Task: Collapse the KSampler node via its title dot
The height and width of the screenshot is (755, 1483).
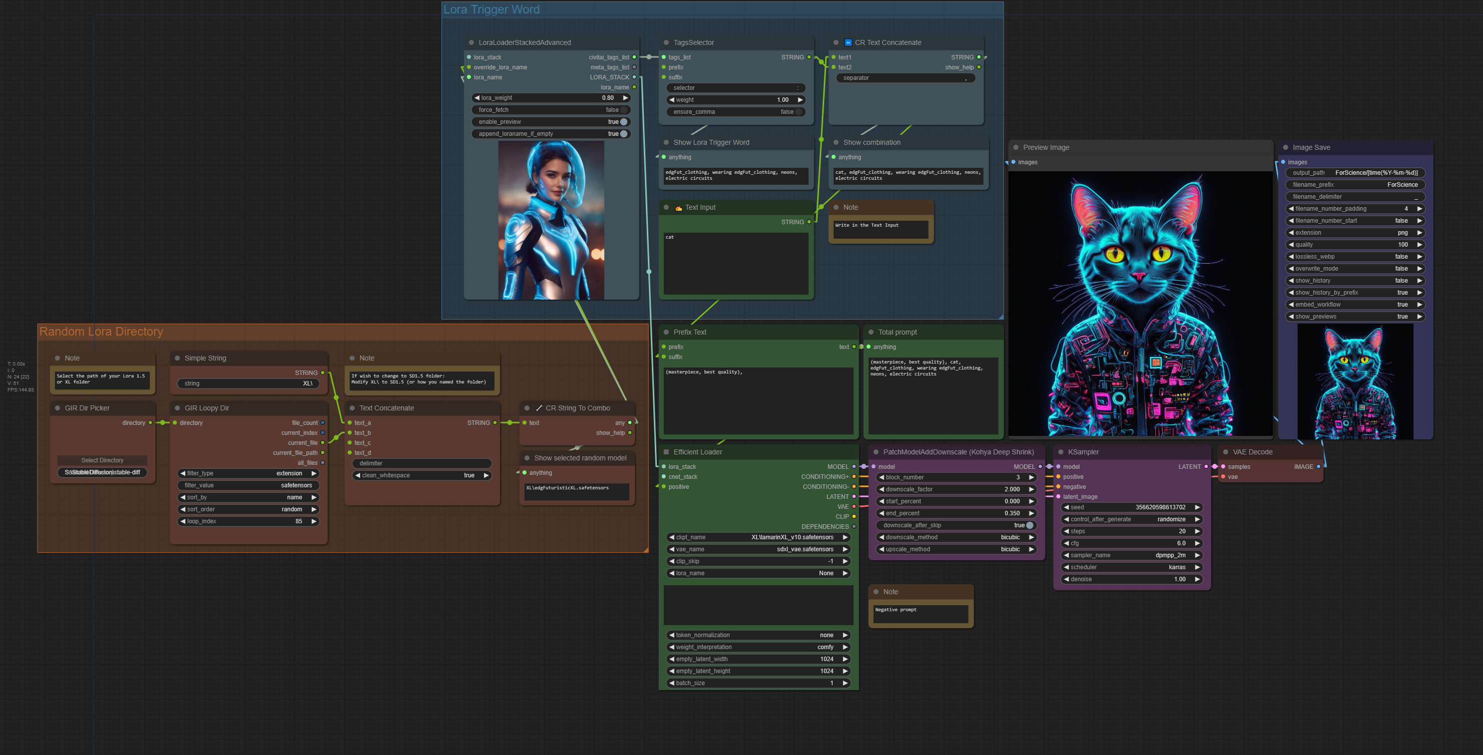Action: 1060,452
